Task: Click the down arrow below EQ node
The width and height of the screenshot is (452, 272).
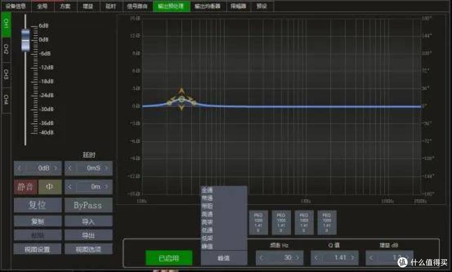Action: (181, 108)
